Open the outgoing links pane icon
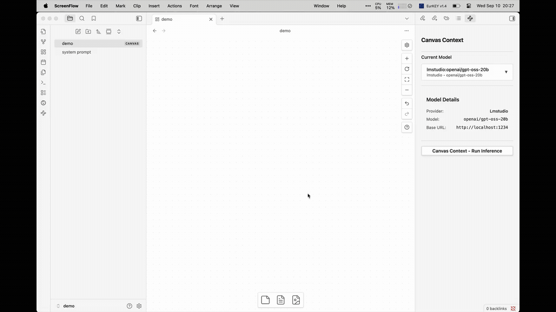The image size is (556, 312). (434, 18)
